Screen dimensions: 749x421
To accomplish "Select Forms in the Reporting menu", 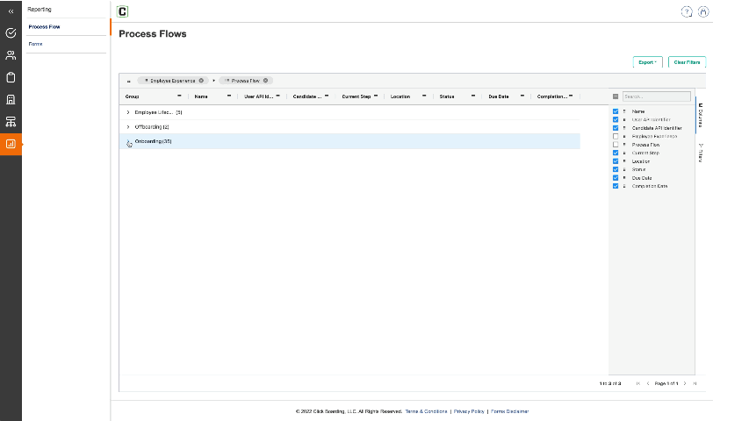I will (x=36, y=44).
